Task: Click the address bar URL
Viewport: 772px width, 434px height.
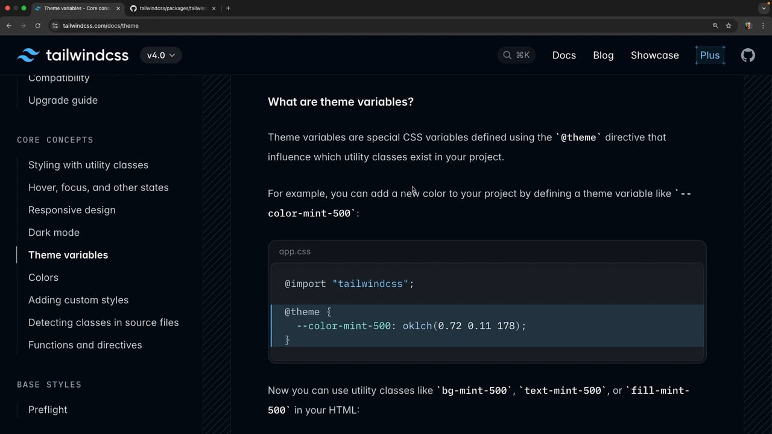Action: pyautogui.click(x=101, y=26)
